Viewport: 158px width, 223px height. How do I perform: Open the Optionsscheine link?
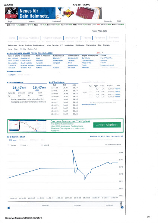coord(88,61)
